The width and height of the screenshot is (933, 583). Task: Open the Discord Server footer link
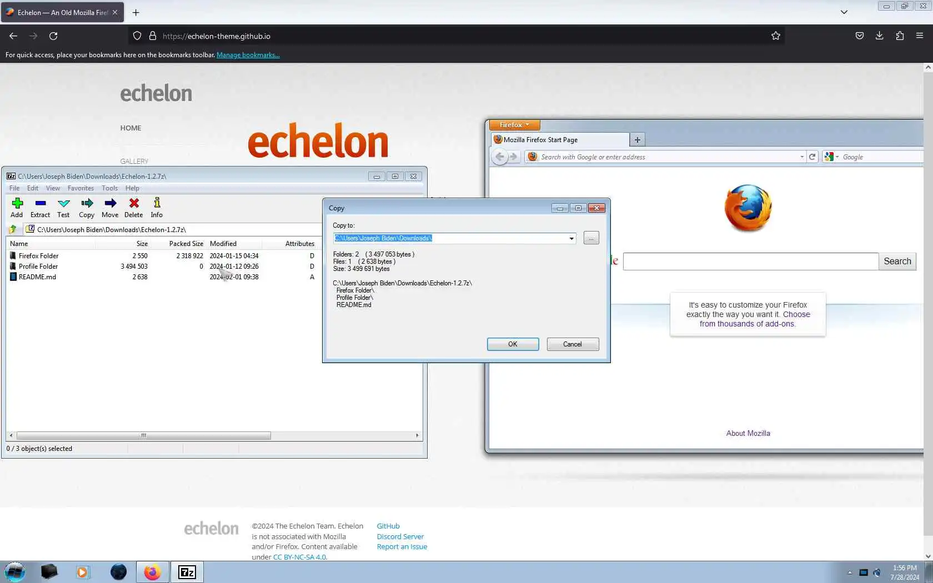point(400,536)
